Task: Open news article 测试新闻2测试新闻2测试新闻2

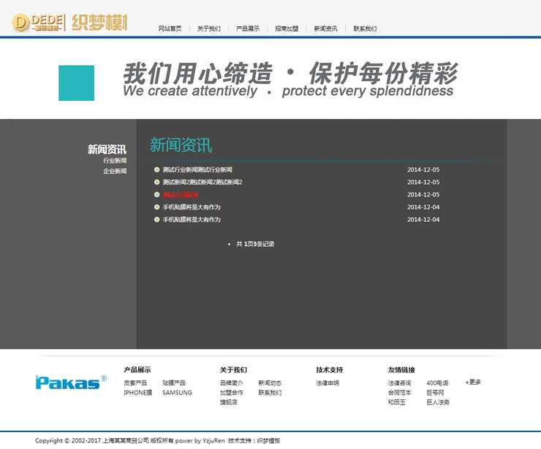Action: [x=202, y=183]
